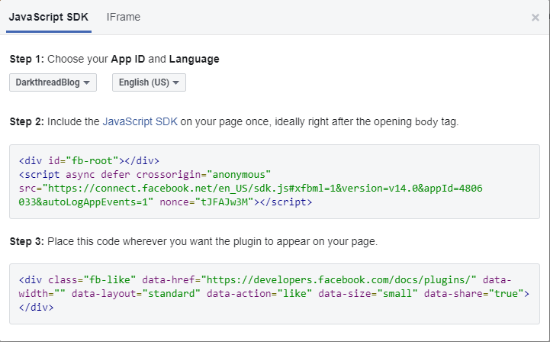550x342 pixels.
Task: Close the dialog with the X icon
Action: tap(536, 18)
